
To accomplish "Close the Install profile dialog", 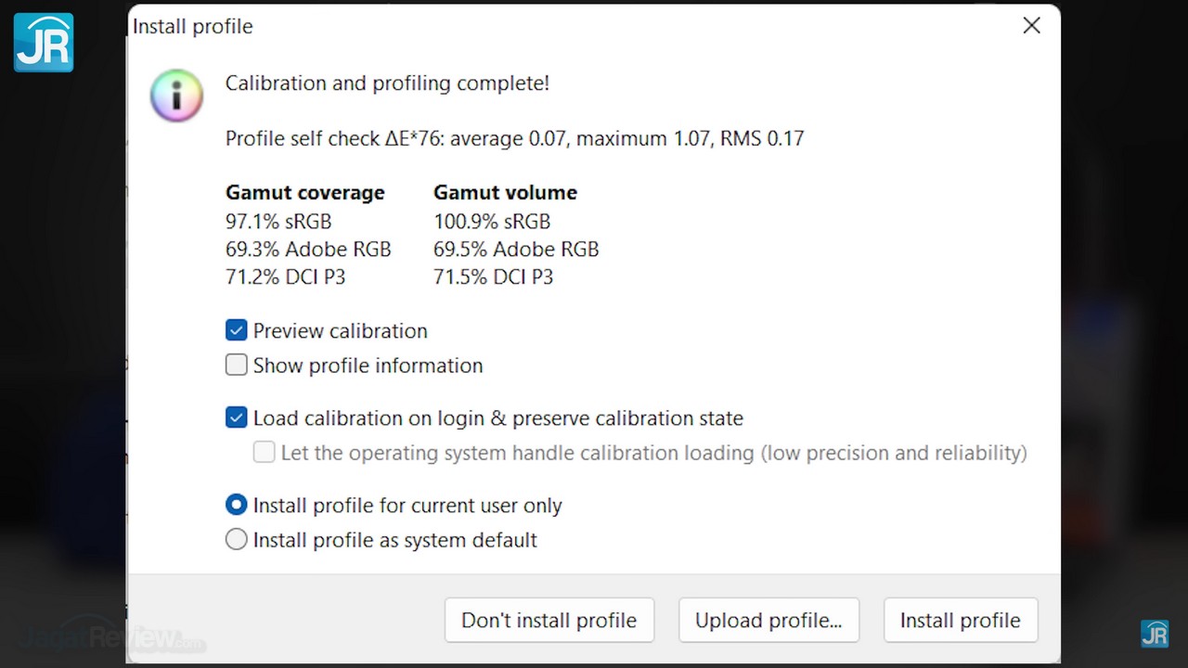I will (1031, 26).
